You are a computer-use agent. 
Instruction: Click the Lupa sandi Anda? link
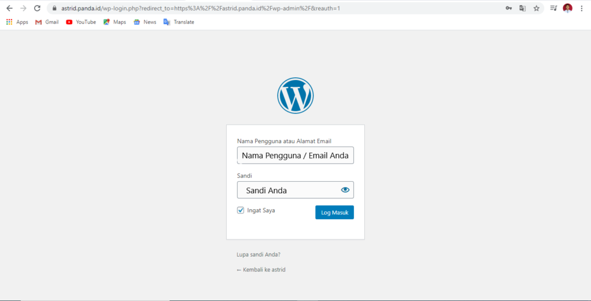click(x=259, y=255)
